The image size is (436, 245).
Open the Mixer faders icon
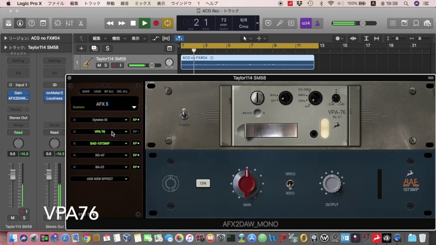click(x=69, y=23)
